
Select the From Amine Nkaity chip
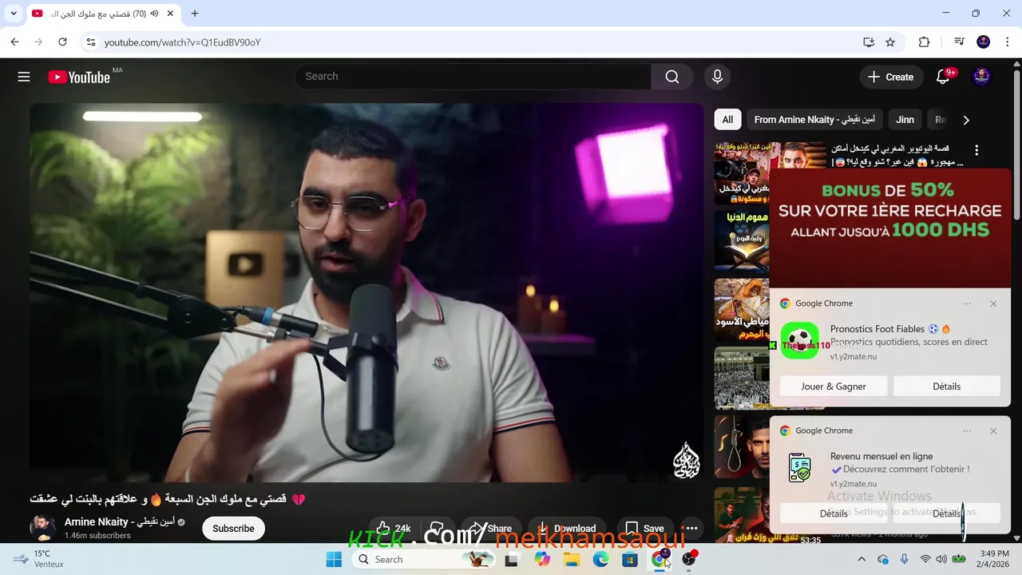coord(814,120)
